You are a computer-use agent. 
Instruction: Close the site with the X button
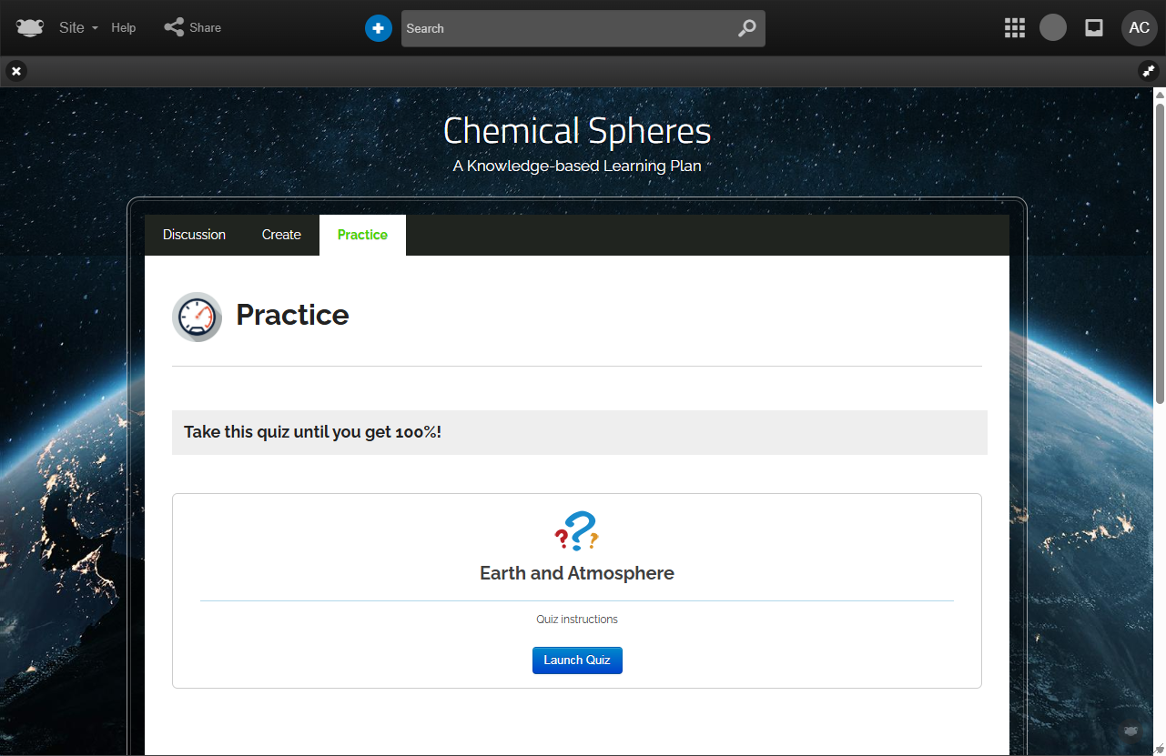click(16, 71)
